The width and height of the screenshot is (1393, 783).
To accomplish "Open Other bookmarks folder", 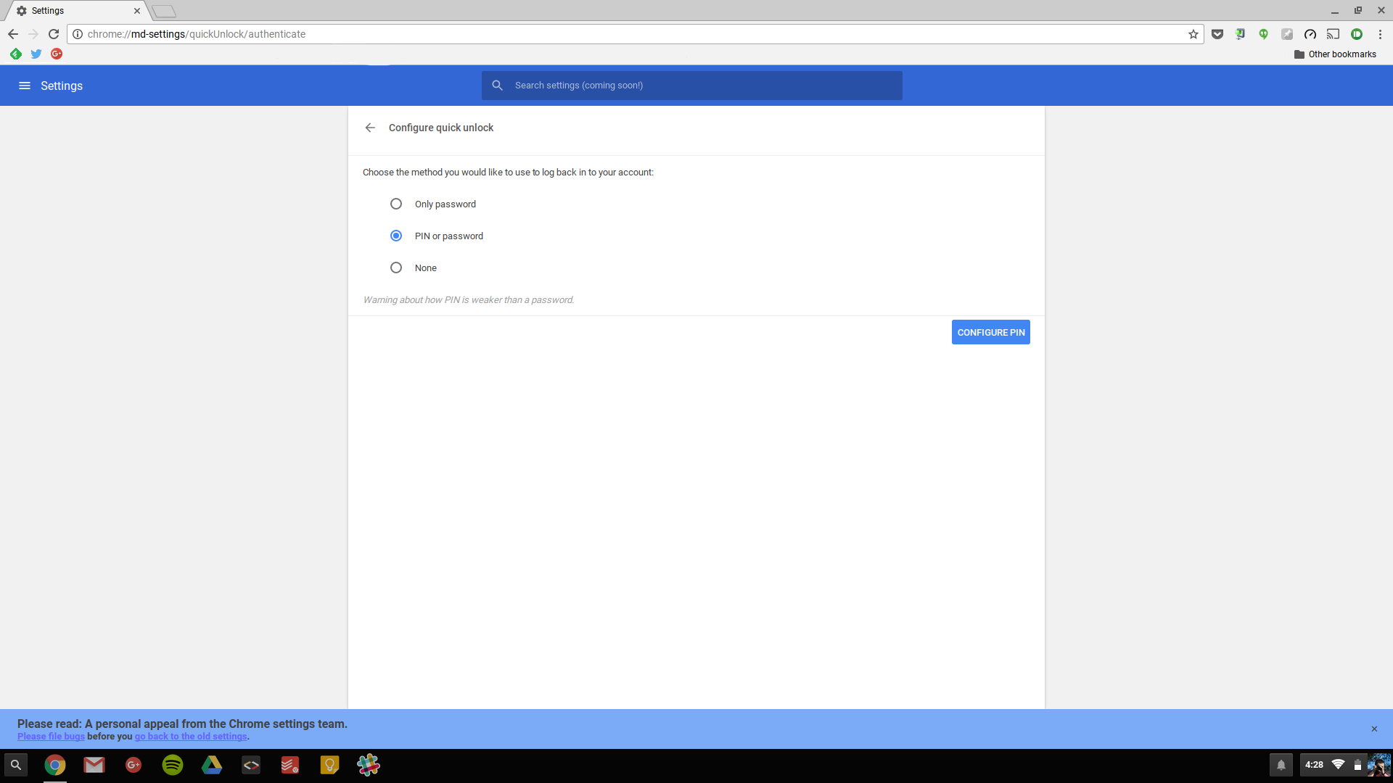I will [1335, 54].
